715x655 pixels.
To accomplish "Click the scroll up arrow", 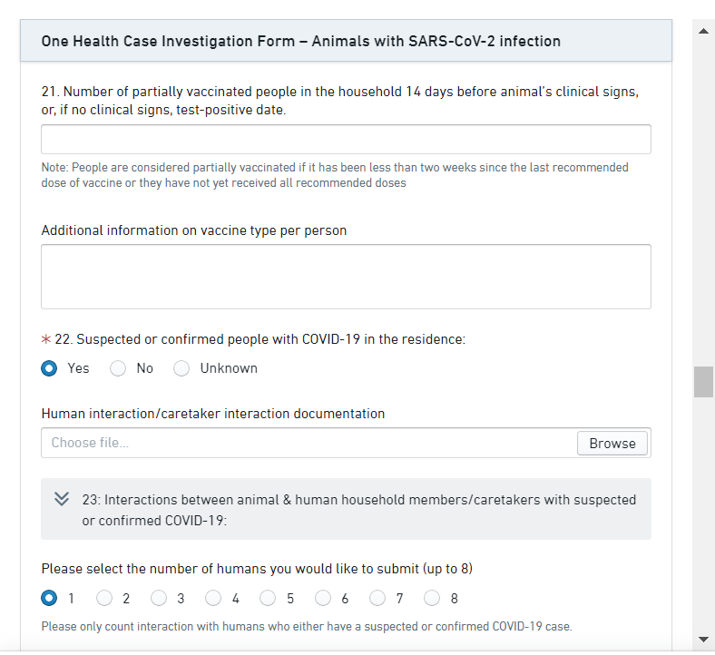I will (703, 32).
